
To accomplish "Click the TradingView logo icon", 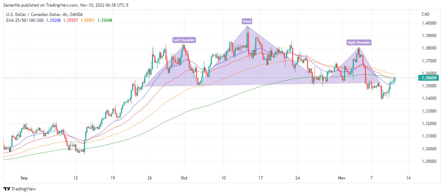I will 7,189.
